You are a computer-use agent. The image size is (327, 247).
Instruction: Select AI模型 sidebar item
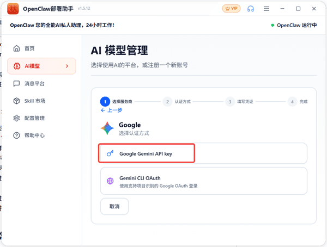coord(41,66)
